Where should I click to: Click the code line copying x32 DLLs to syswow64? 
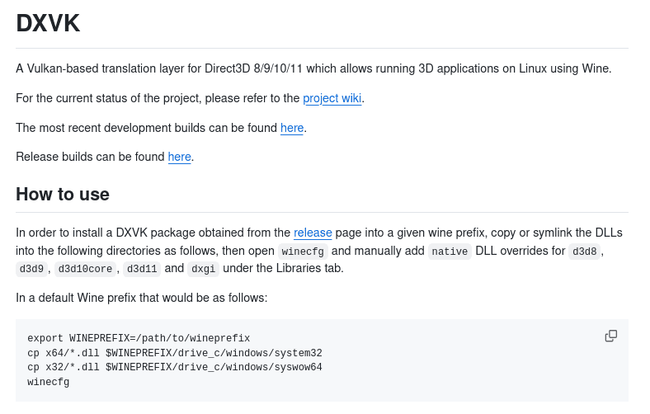click(x=175, y=367)
